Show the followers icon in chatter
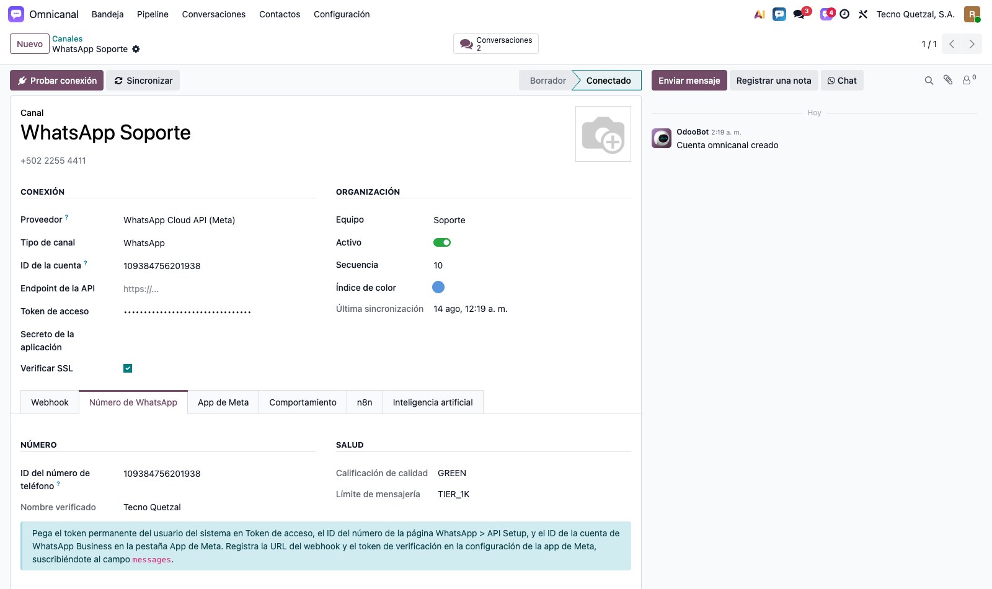Image resolution: width=992 pixels, height=589 pixels. click(968, 80)
